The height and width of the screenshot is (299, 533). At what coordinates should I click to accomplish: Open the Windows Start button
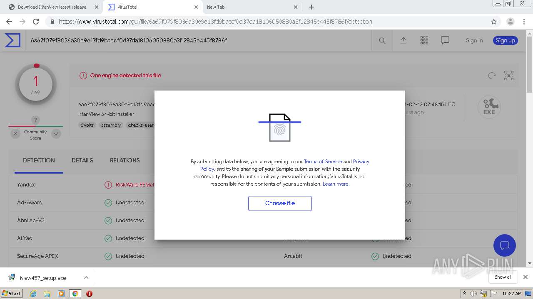pyautogui.click(x=12, y=294)
